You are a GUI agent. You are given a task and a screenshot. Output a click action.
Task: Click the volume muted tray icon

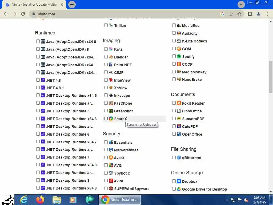coord(246,200)
